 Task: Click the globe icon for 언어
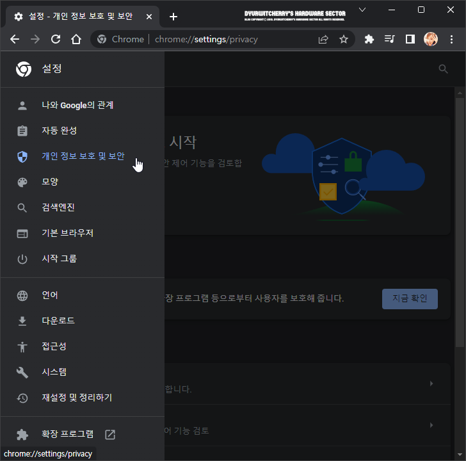[22, 296]
